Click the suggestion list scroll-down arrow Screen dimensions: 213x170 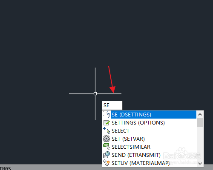point(200,164)
